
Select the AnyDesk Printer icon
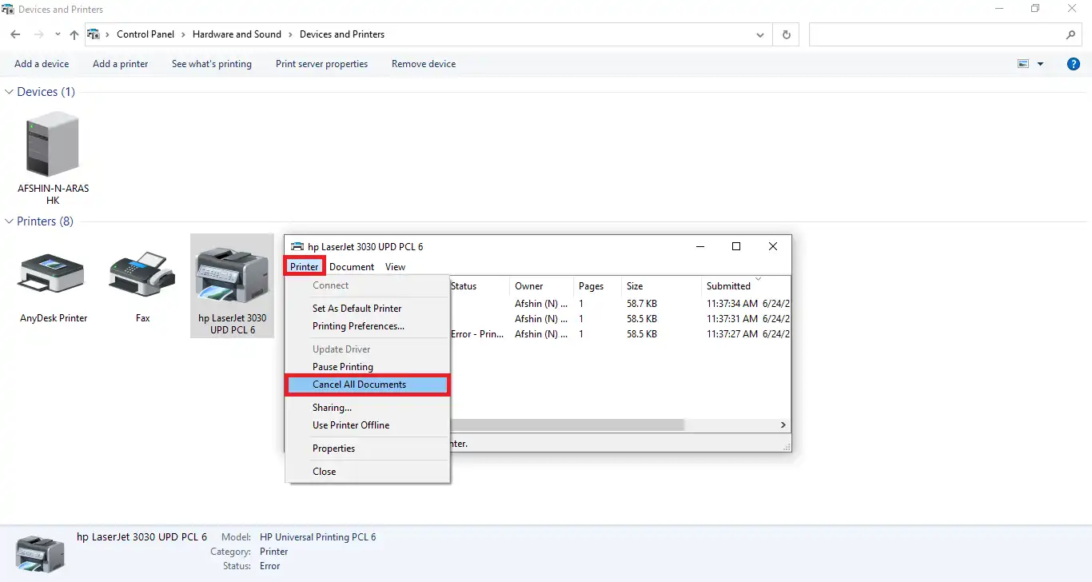pyautogui.click(x=53, y=274)
